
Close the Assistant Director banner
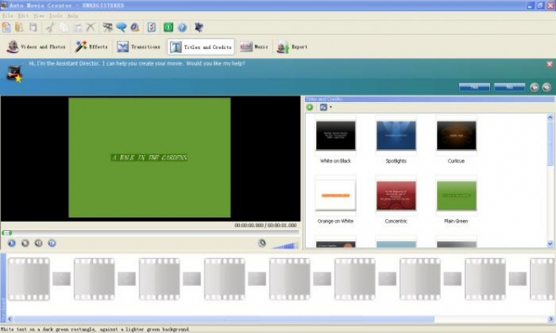549,64
